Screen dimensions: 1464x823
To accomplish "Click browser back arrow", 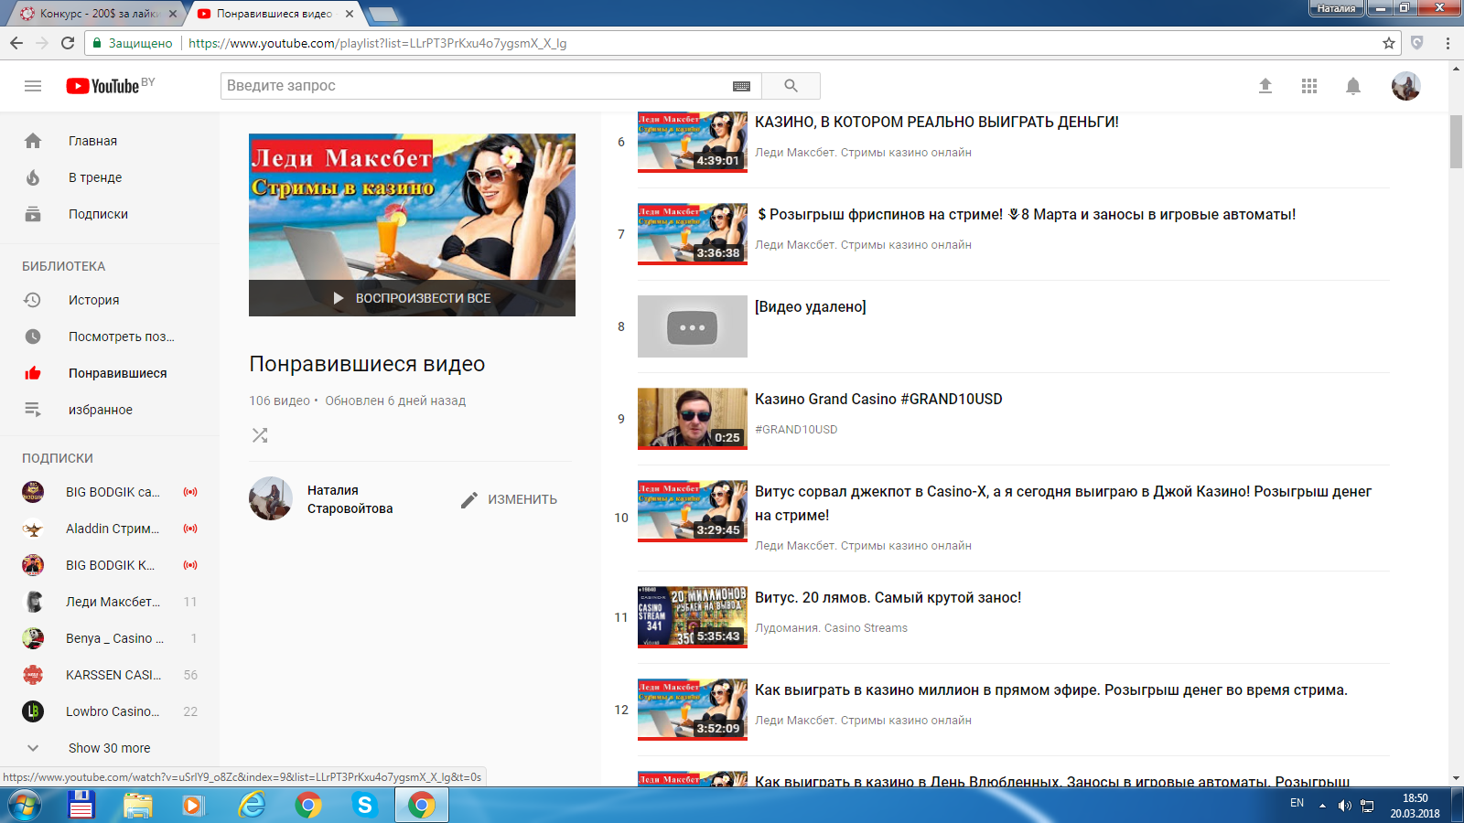I will [x=16, y=43].
